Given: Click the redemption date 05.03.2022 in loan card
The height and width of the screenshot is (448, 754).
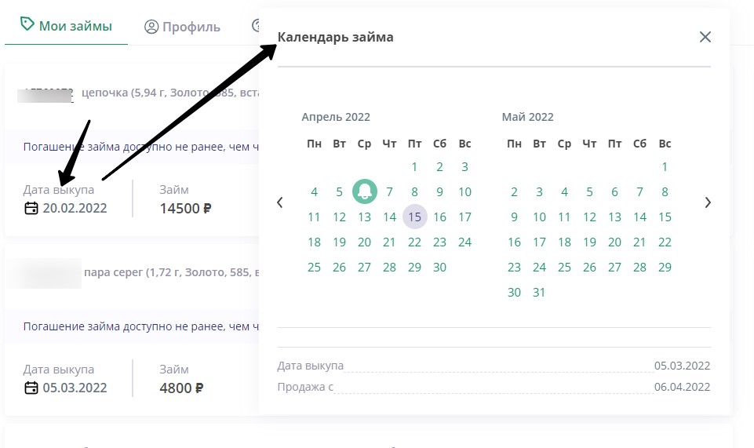Looking at the screenshot, I should (75, 388).
